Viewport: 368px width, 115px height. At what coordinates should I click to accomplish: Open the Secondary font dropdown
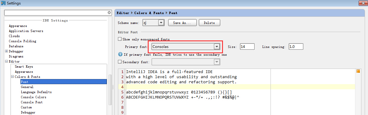(216, 62)
